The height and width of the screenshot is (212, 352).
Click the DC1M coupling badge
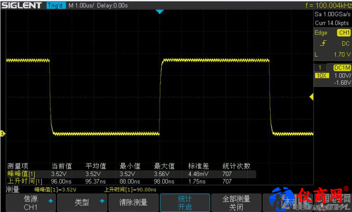(x=342, y=68)
